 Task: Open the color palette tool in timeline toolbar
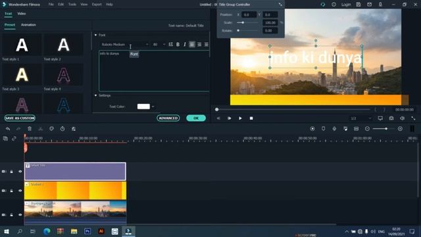pos(51,129)
